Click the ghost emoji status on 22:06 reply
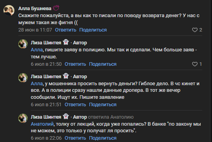The width and height of the screenshot is (212, 142). tap(66, 116)
